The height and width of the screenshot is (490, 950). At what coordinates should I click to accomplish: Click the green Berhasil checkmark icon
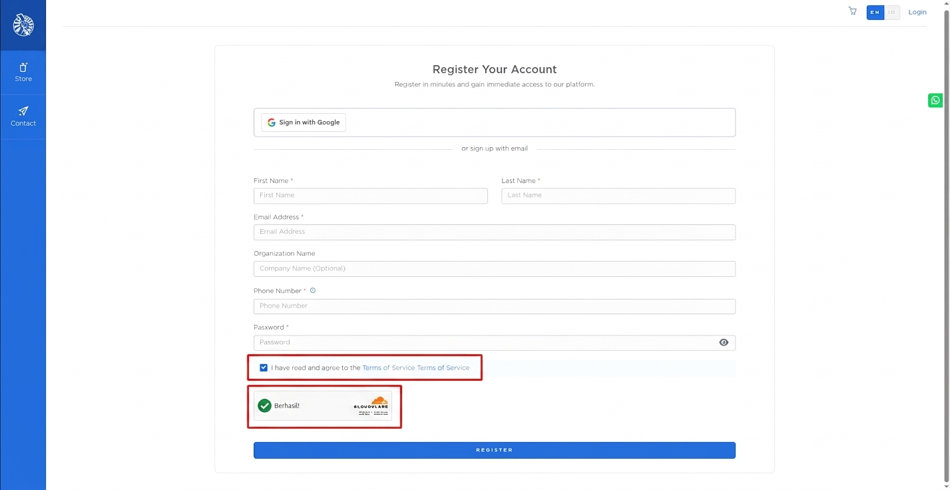pyautogui.click(x=264, y=405)
